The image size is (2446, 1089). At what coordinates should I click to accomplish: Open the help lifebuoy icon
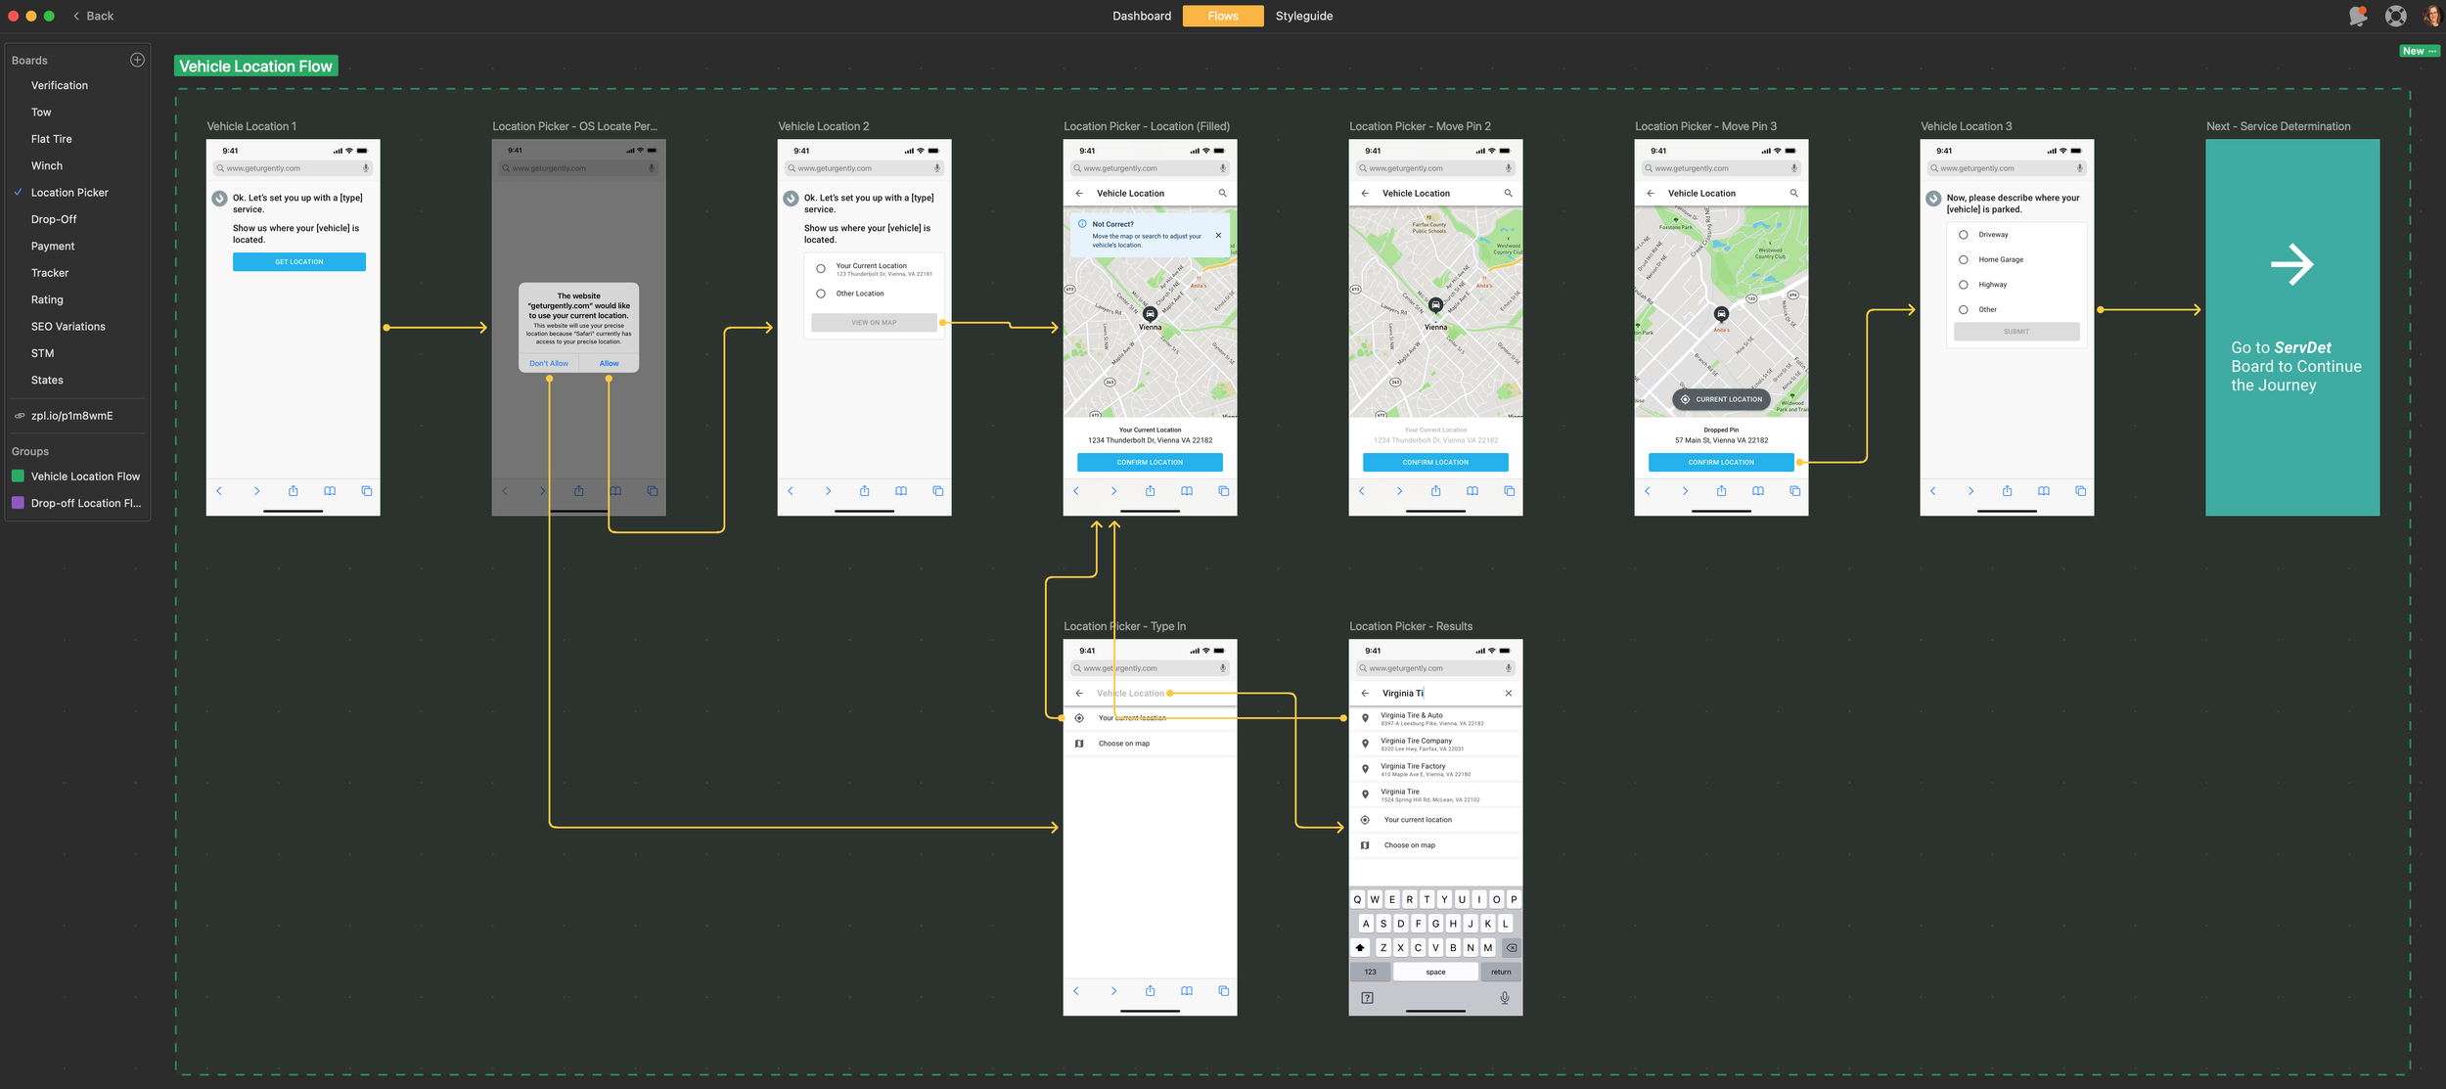coord(2395,16)
